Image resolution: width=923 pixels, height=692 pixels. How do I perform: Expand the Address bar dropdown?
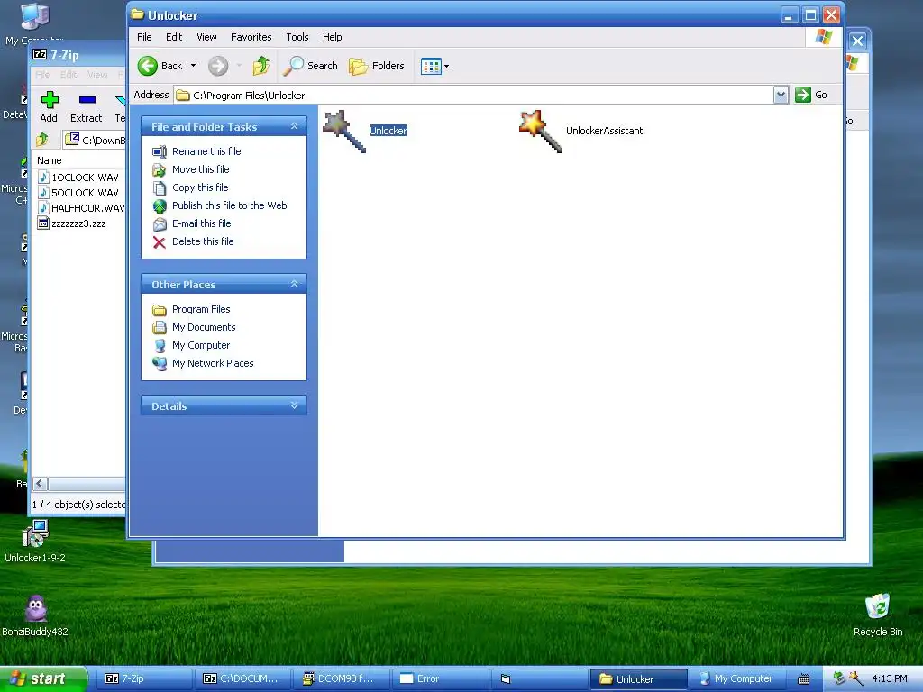tap(781, 95)
